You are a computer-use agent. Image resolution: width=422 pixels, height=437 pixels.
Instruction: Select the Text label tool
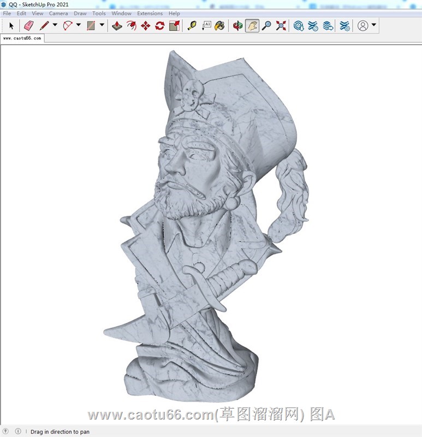206,26
